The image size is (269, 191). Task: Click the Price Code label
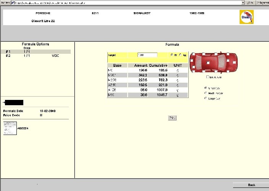pos(11,115)
